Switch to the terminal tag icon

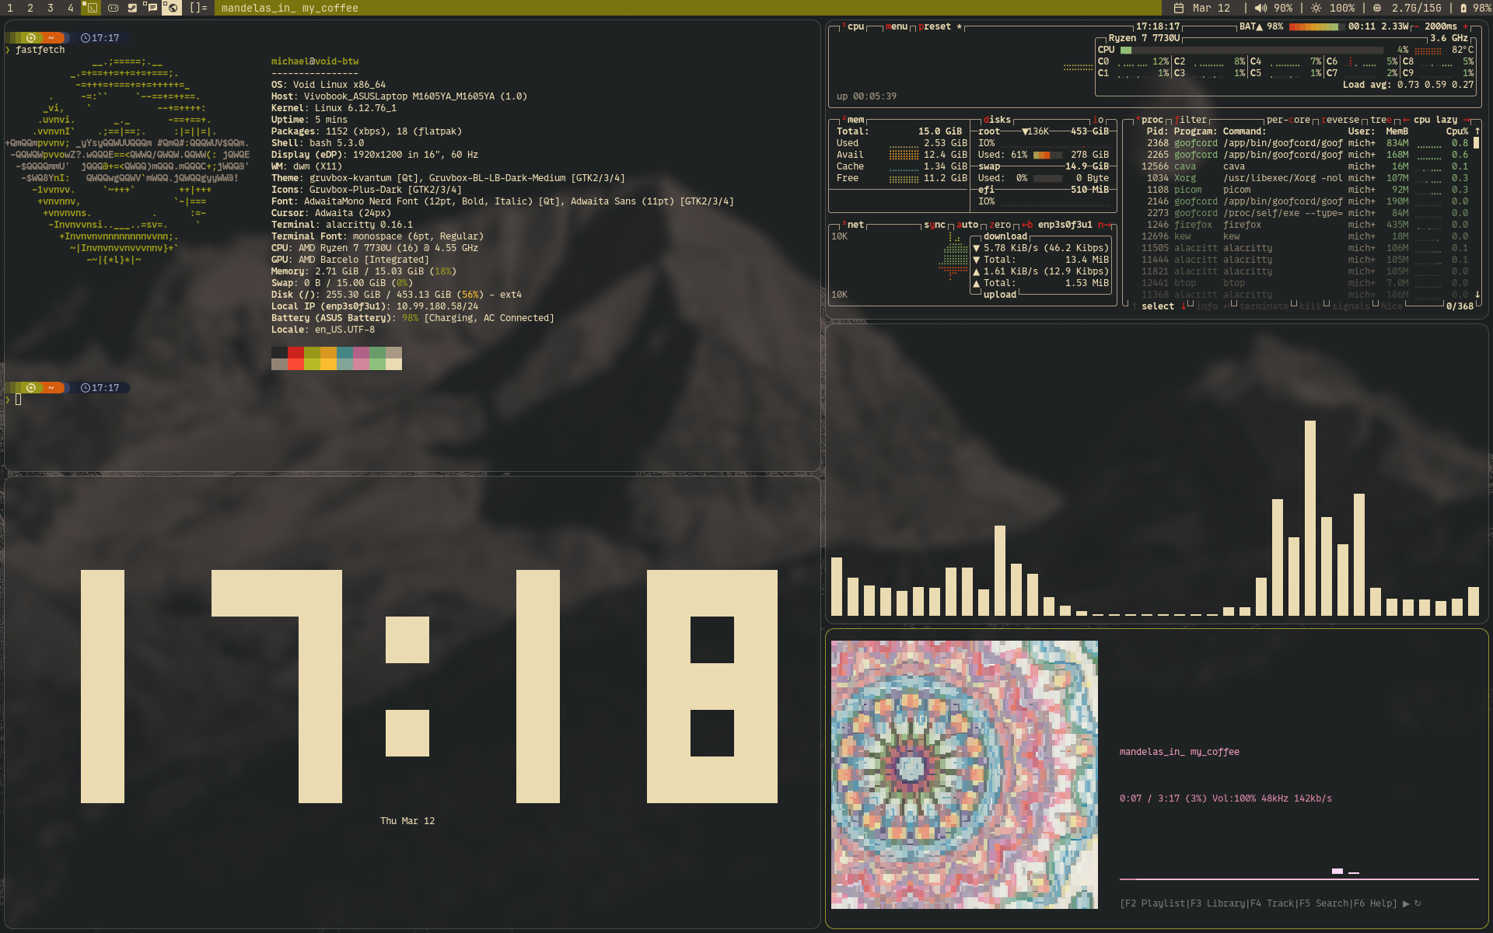click(x=92, y=8)
